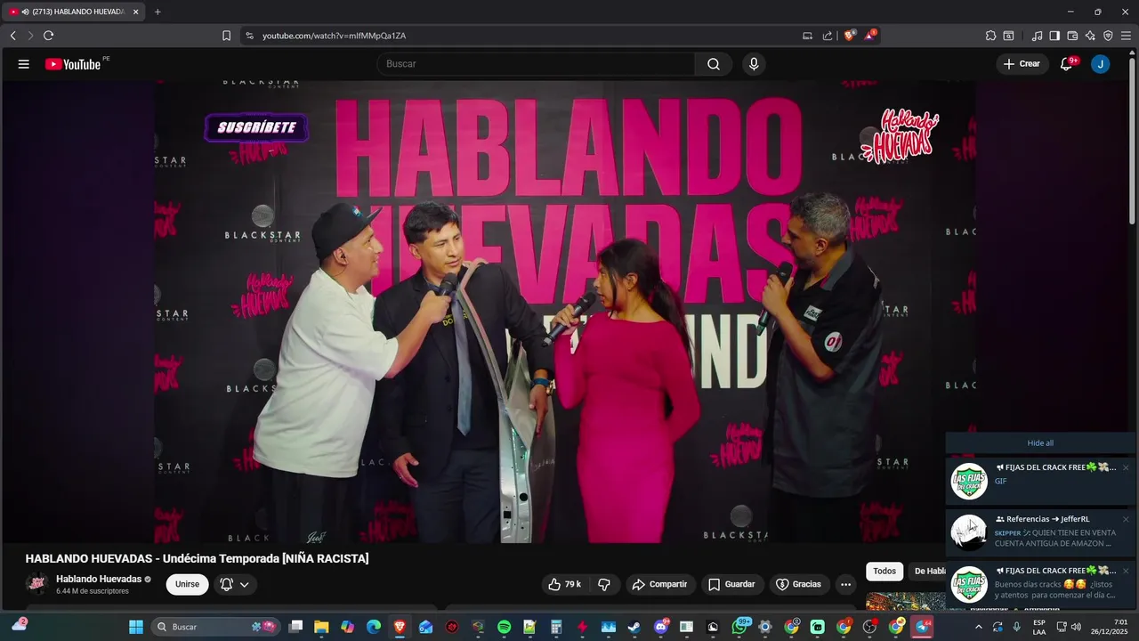The height and width of the screenshot is (641, 1139).
Task: Open the Referencias JefferRL notification
Action: tap(1041, 531)
